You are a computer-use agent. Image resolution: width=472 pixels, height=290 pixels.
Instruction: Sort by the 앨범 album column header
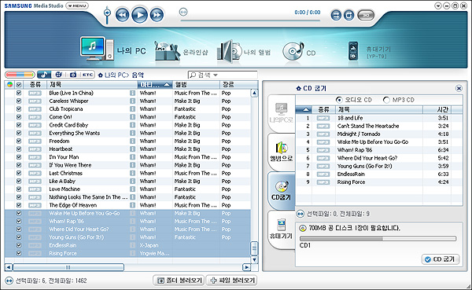pos(196,85)
